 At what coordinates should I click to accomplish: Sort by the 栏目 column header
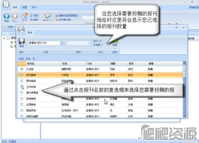coord(74,63)
